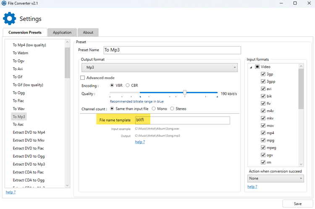Click the File Converter app icon in title bar

(x=4, y=3)
